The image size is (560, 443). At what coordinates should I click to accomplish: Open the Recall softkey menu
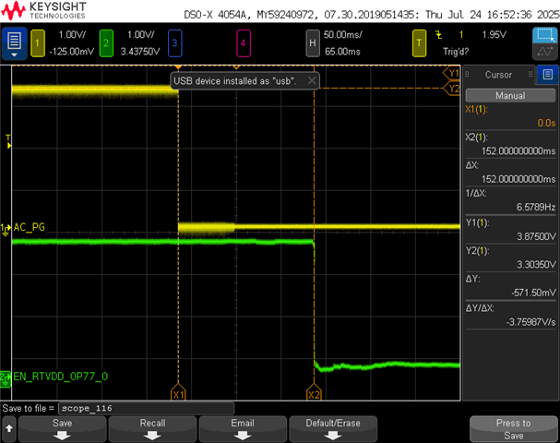[x=152, y=429]
